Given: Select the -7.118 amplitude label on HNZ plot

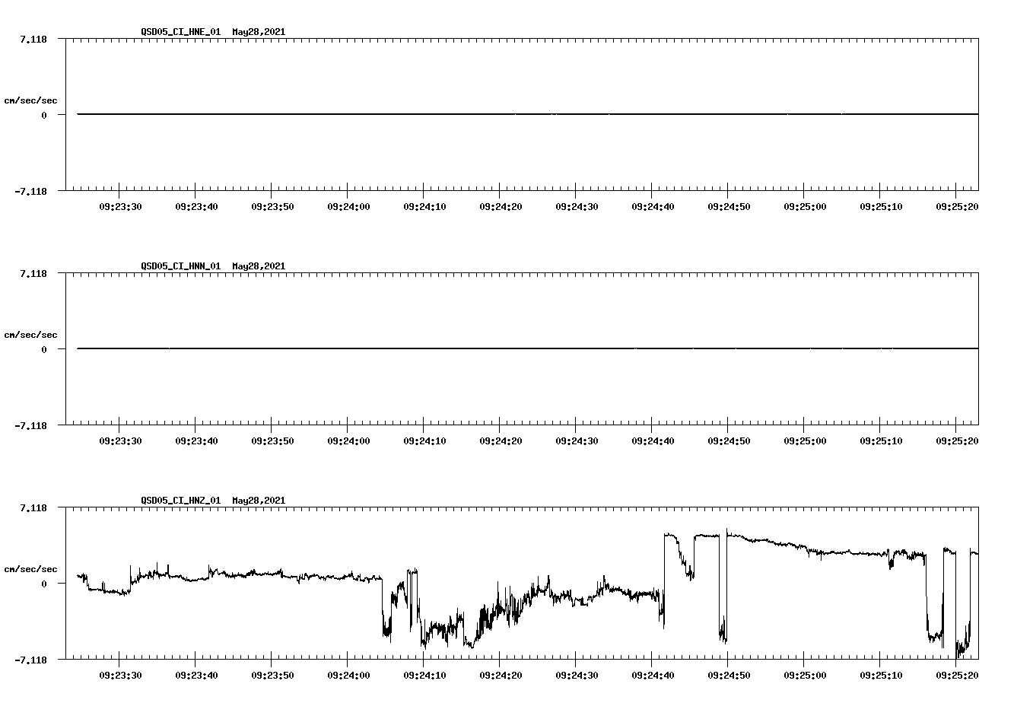Looking at the screenshot, I should pos(29,660).
